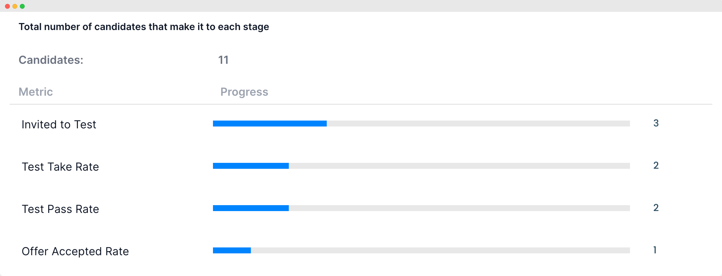Click the Invited to Test progress bar

[x=421, y=124]
